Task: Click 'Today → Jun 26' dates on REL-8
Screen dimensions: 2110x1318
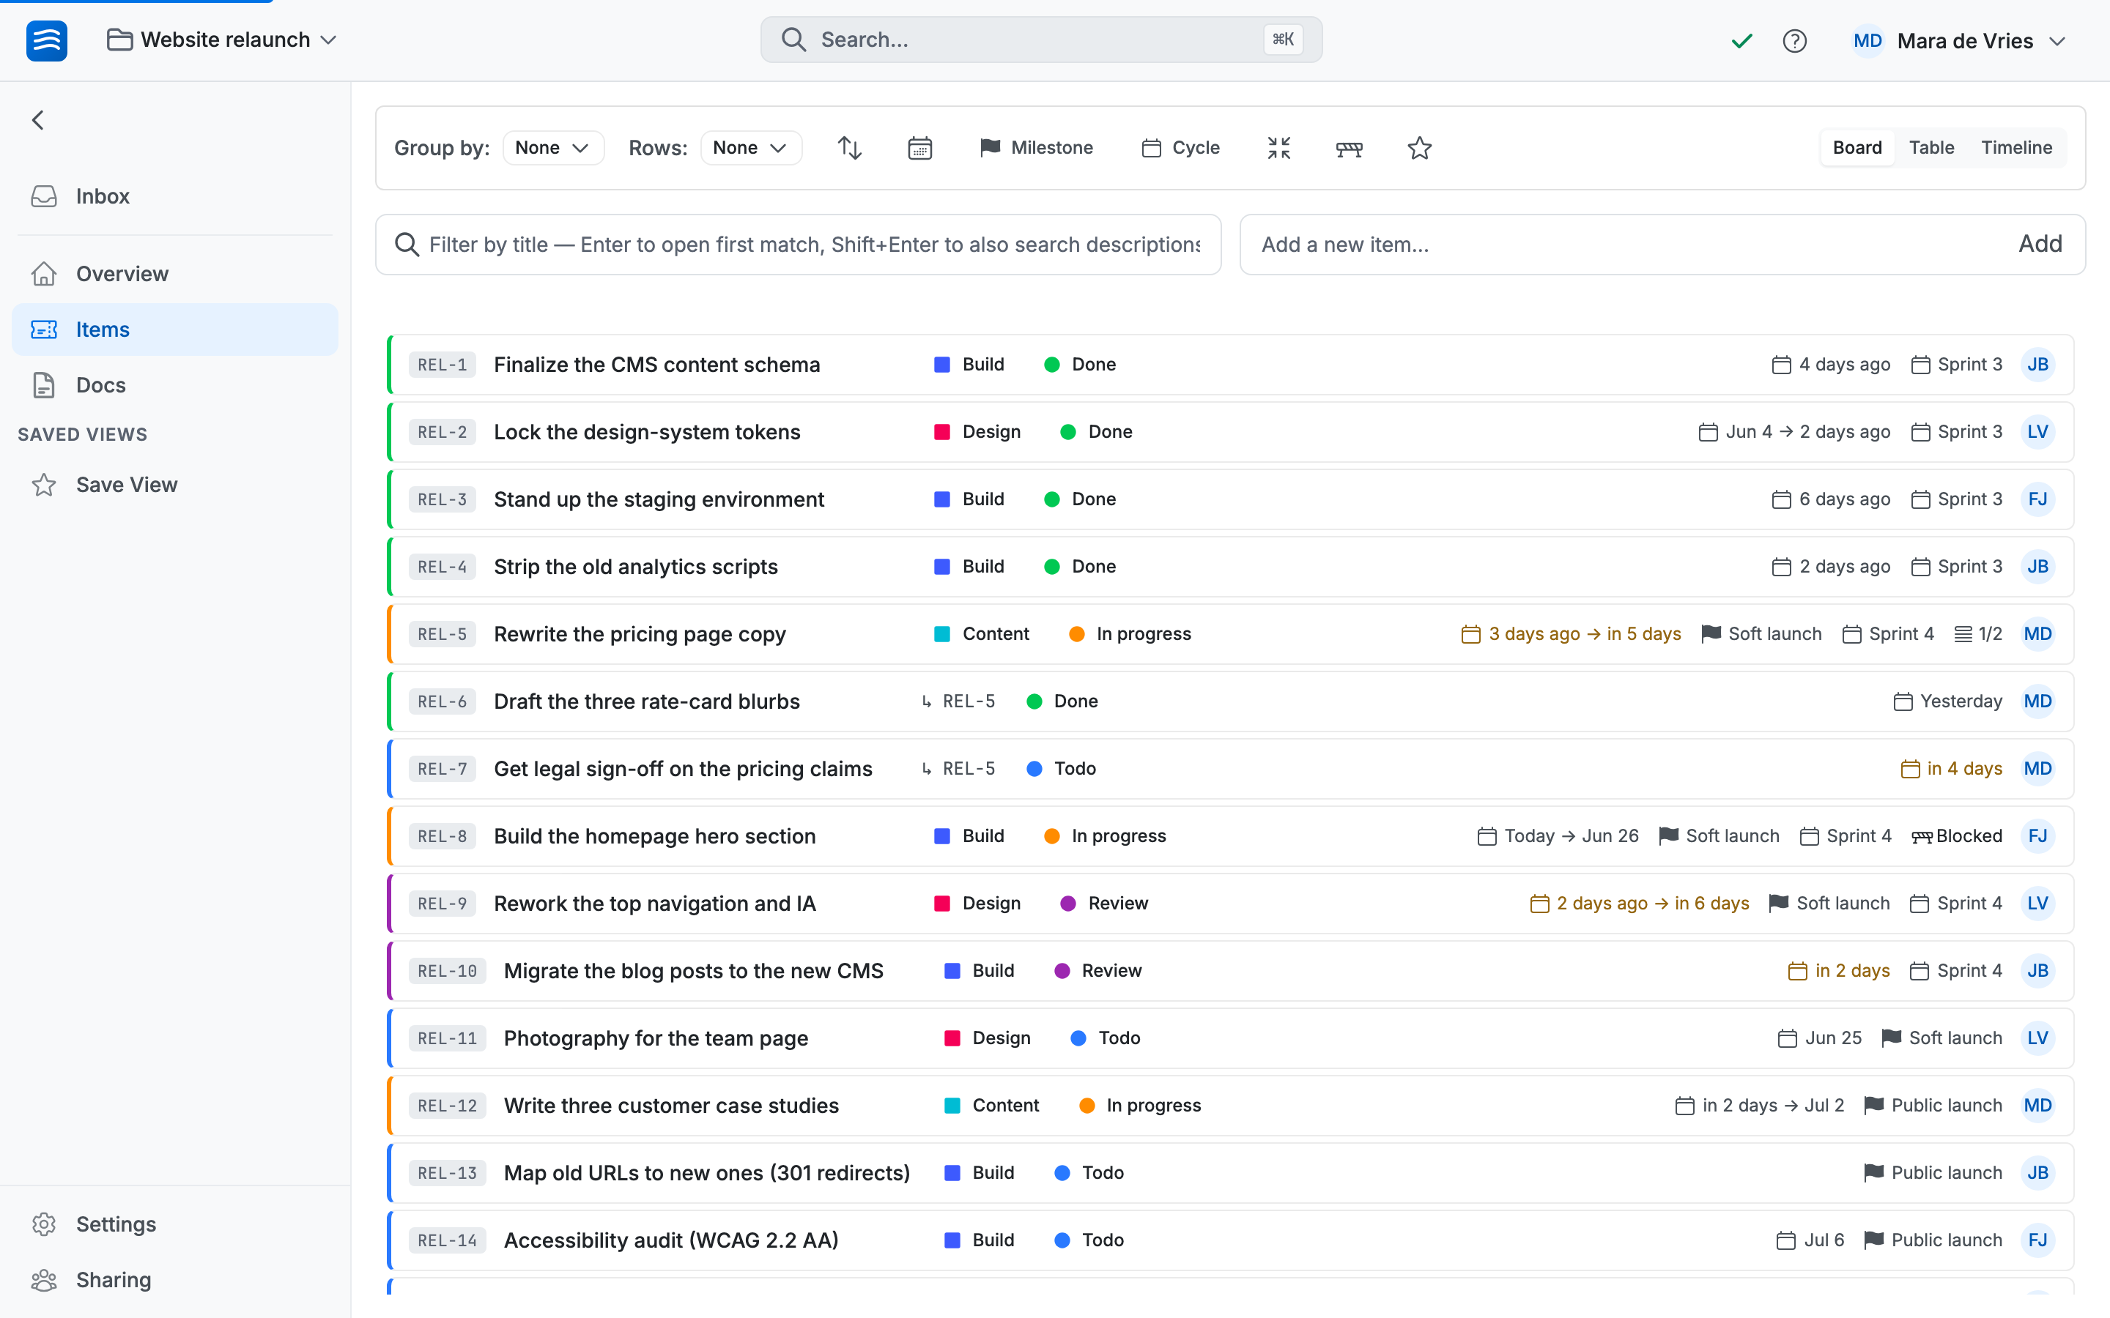Action: [1558, 837]
